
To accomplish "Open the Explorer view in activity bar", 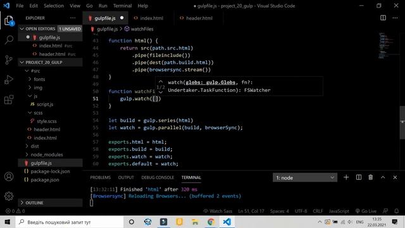I will click(9, 20).
